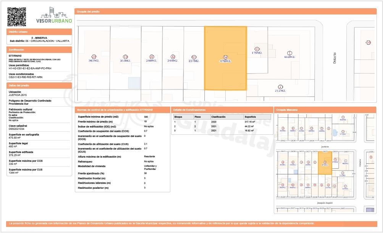
Task: Select the 212M2 lot marker in the main sketch
Action: tap(280, 89)
